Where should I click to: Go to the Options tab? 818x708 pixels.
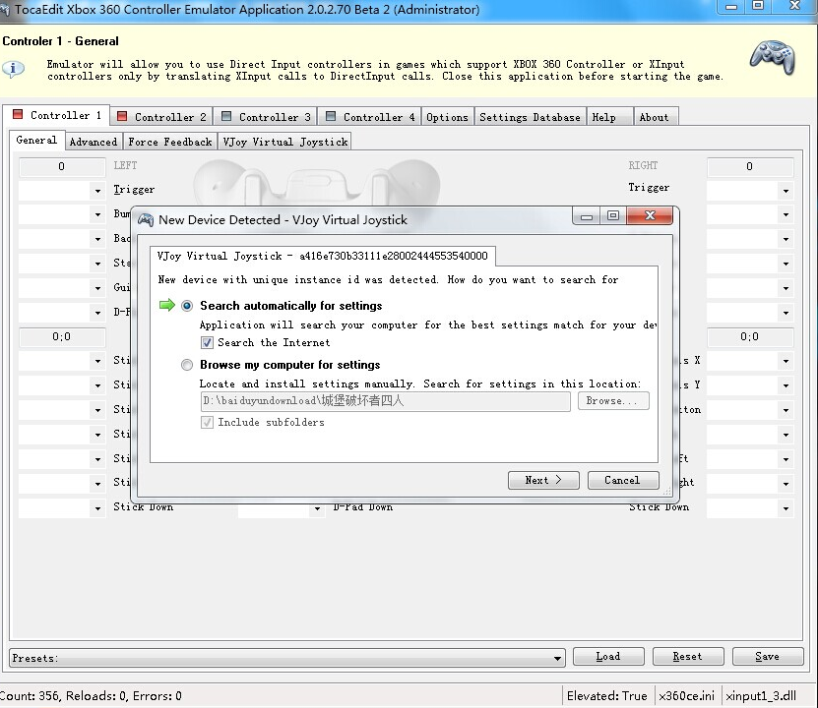447,117
